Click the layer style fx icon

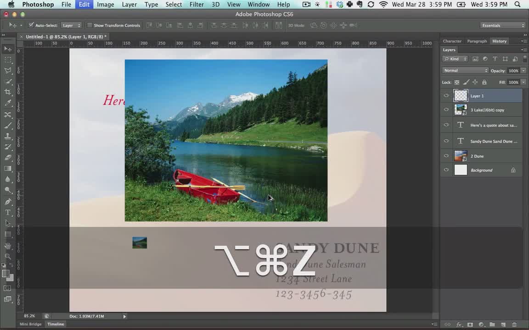coord(459,324)
